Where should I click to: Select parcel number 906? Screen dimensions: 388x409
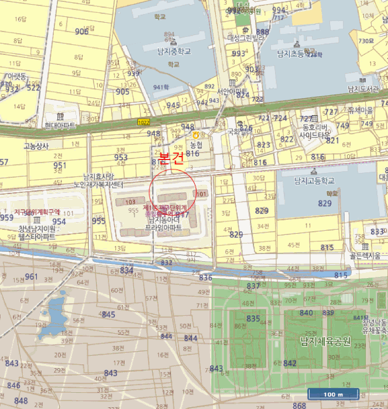click(x=81, y=32)
